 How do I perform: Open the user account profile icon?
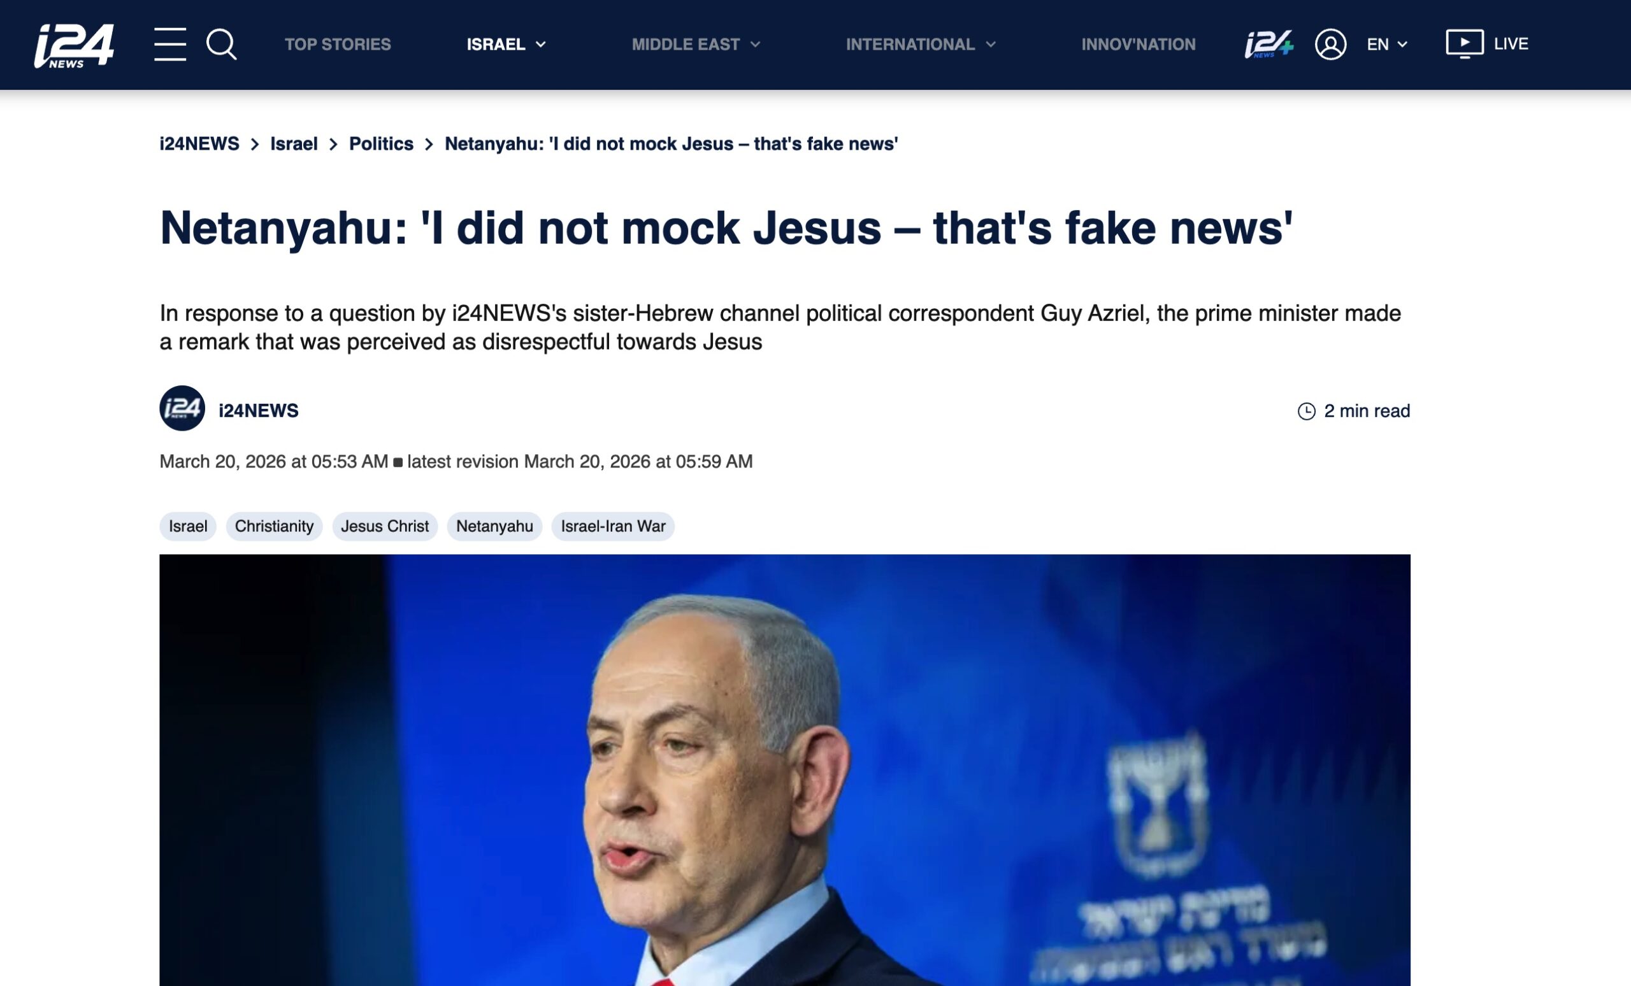1330,45
